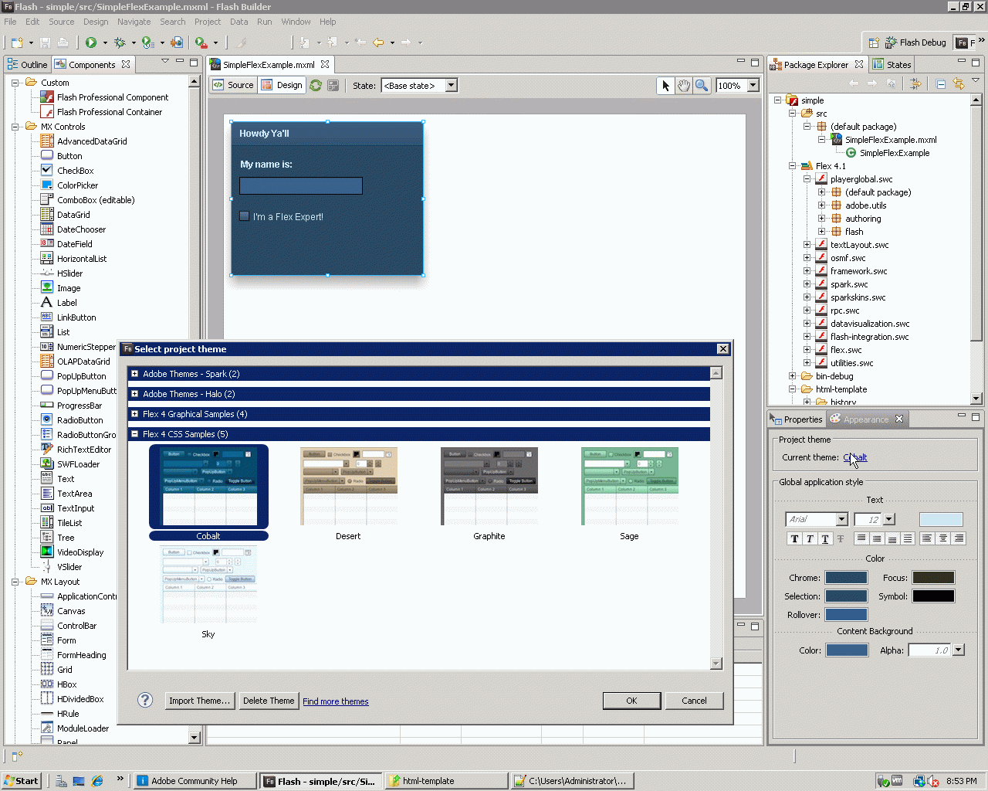Click the DateChooser component icon

tap(47, 229)
